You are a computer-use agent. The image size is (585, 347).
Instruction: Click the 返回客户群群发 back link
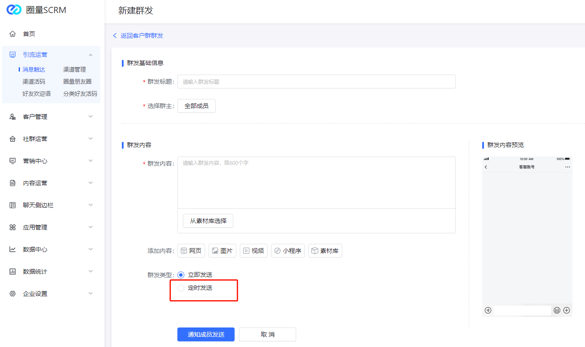coord(138,36)
